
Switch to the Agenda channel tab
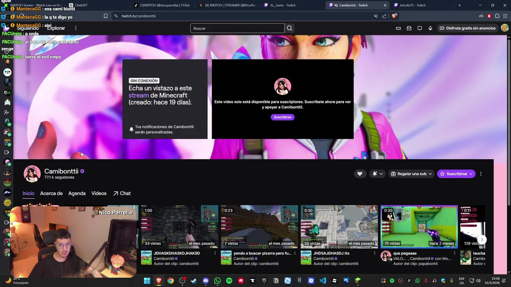pos(77,193)
